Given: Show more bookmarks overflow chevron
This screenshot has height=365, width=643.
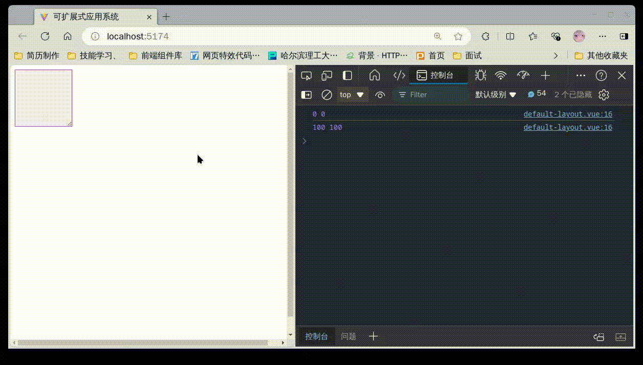Looking at the screenshot, I should point(556,56).
